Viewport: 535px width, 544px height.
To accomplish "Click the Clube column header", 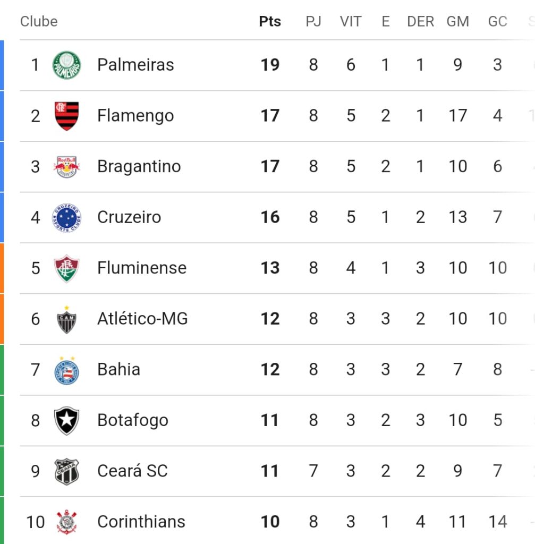I will click(39, 21).
